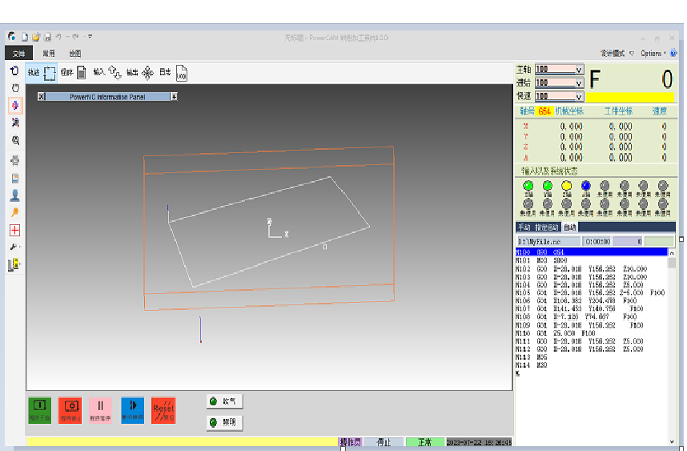The height and width of the screenshot is (451, 687).
Task: Open quick access toolbar customize arrow
Action: coord(90,36)
